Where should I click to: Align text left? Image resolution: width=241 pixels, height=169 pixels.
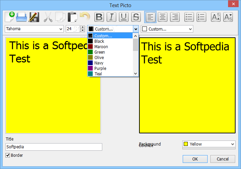(150, 17)
